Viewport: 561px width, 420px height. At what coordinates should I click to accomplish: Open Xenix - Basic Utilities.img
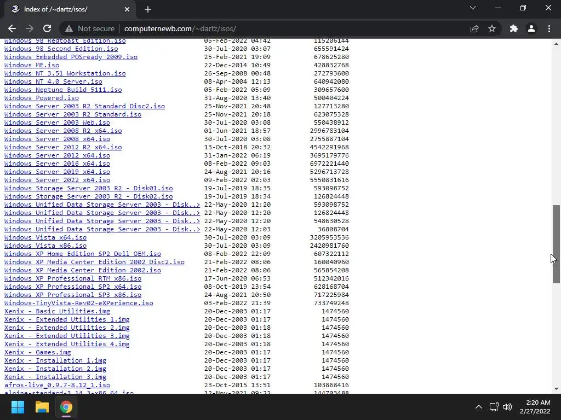(57, 311)
